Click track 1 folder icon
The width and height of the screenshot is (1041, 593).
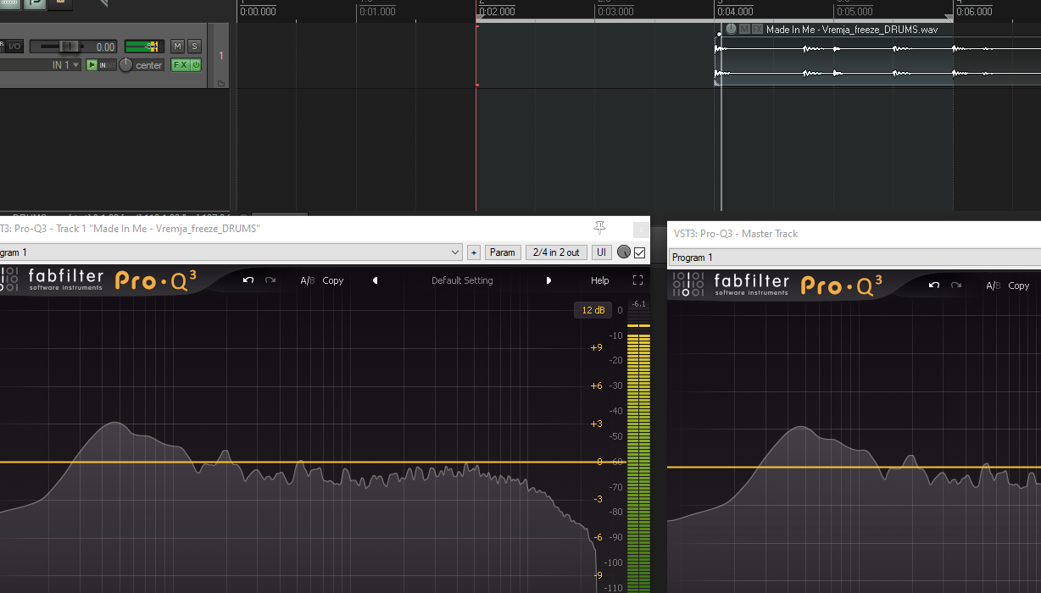click(221, 83)
